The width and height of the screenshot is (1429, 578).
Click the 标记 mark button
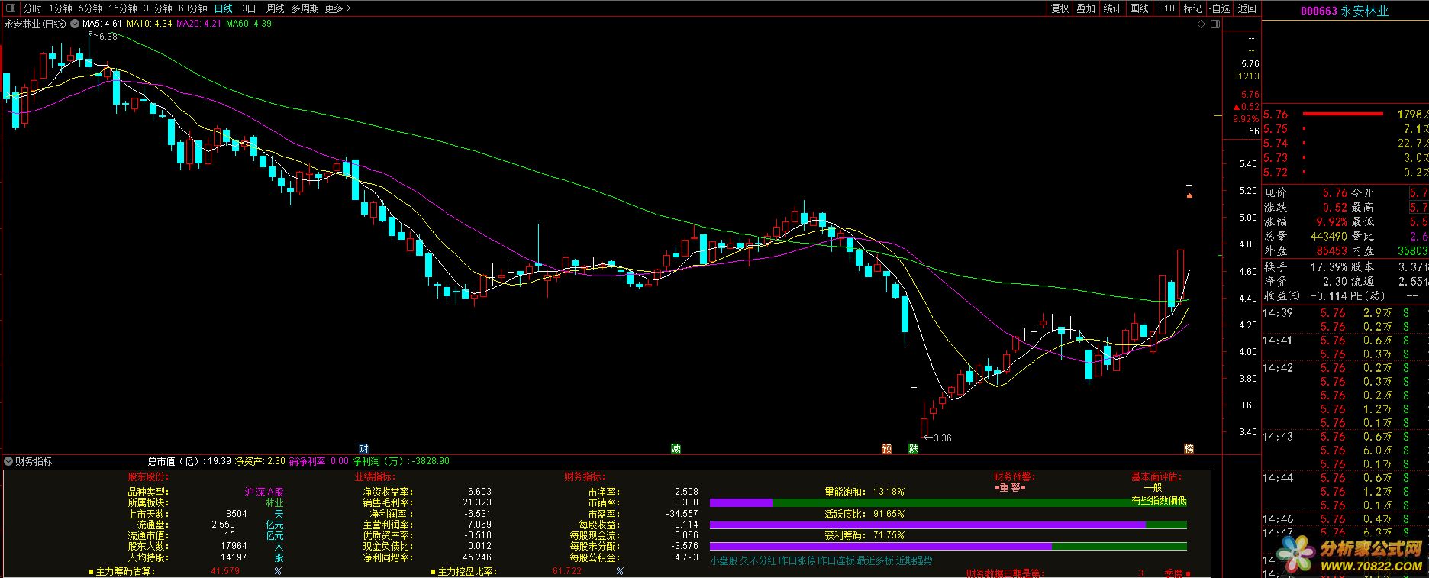pos(1192,8)
